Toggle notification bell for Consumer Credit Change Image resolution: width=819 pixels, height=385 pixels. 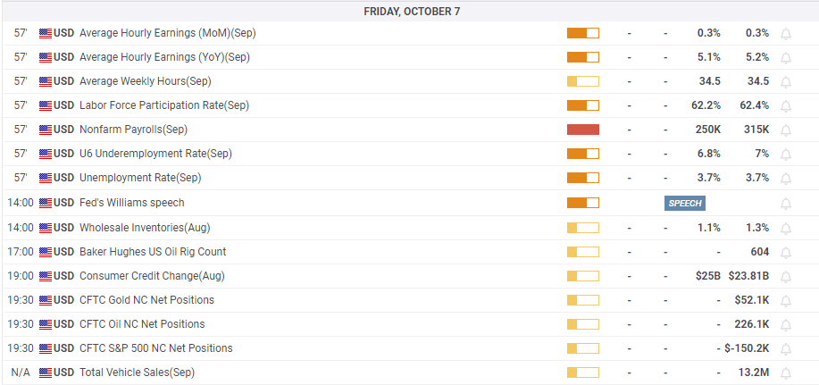coord(786,276)
